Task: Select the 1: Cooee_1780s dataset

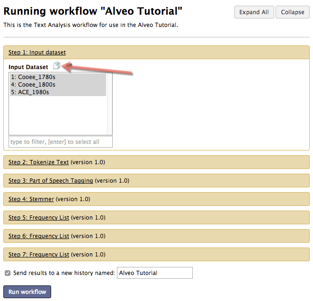Action: pyautogui.click(x=58, y=77)
